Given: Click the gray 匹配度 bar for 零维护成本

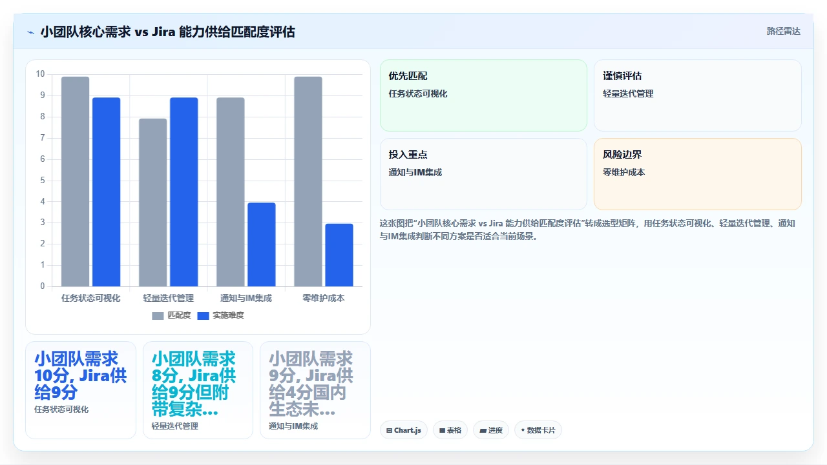Looking at the screenshot, I should pyautogui.click(x=308, y=181).
